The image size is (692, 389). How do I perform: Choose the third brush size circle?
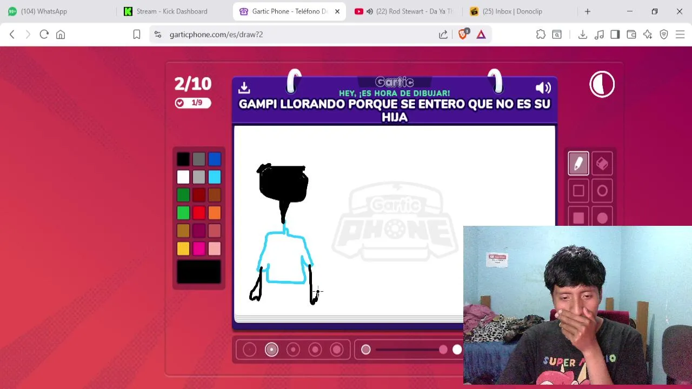pos(293,350)
